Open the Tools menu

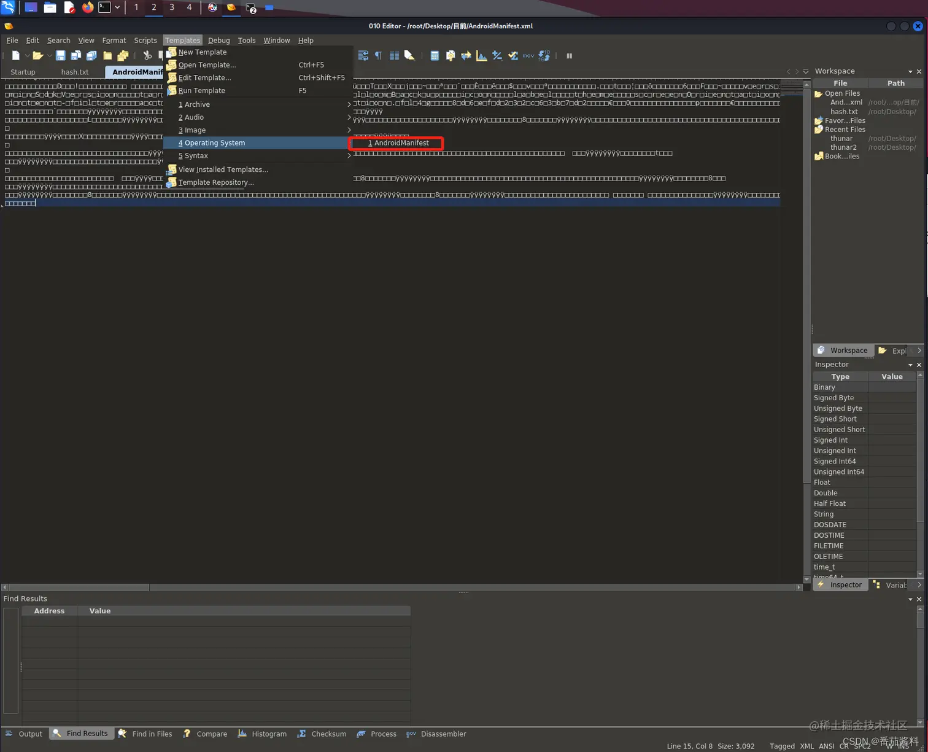tap(246, 41)
